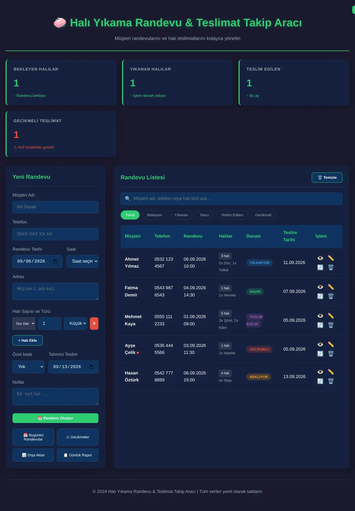Image resolution: width=355 pixels, height=511 pixels.
Task: Open the Küçük size dropdown
Action: 76,324
